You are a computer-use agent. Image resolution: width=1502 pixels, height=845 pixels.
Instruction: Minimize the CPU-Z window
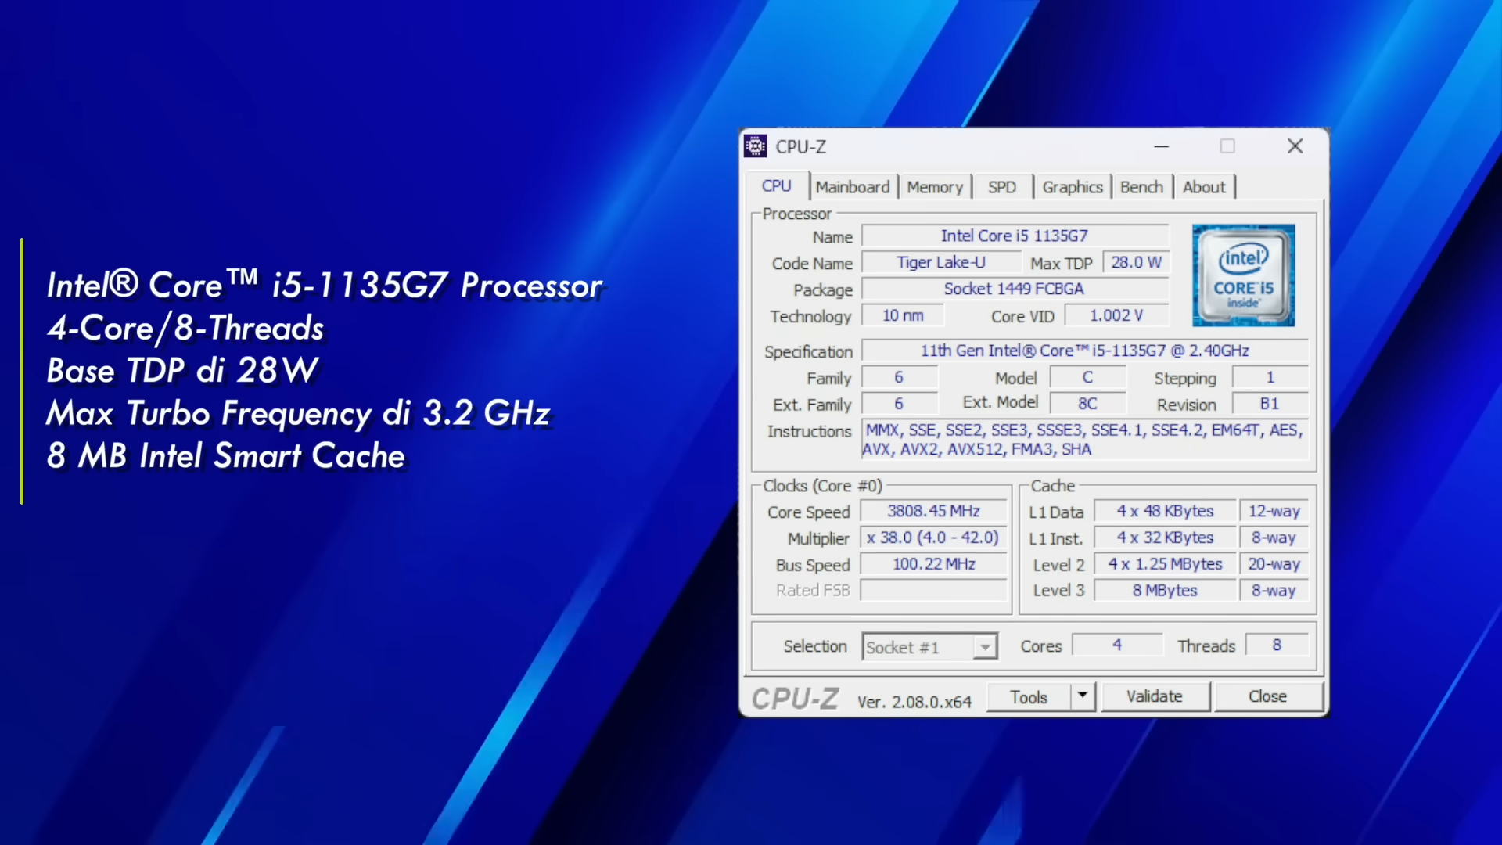point(1162,146)
